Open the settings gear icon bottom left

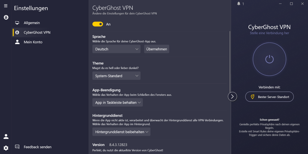coord(6,148)
